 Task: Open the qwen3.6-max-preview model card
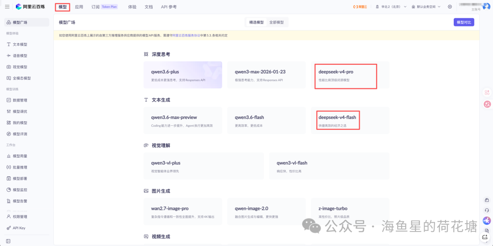point(183,120)
